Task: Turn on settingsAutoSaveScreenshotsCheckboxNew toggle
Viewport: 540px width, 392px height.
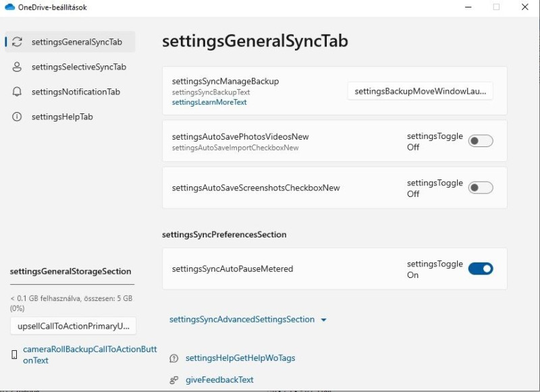Action: (x=481, y=188)
